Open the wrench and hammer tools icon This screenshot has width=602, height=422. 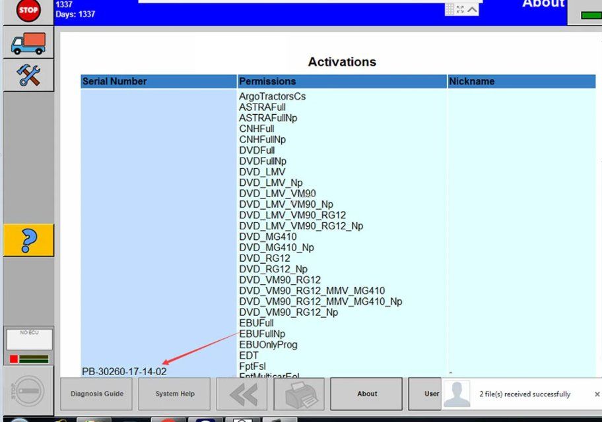pyautogui.click(x=28, y=75)
